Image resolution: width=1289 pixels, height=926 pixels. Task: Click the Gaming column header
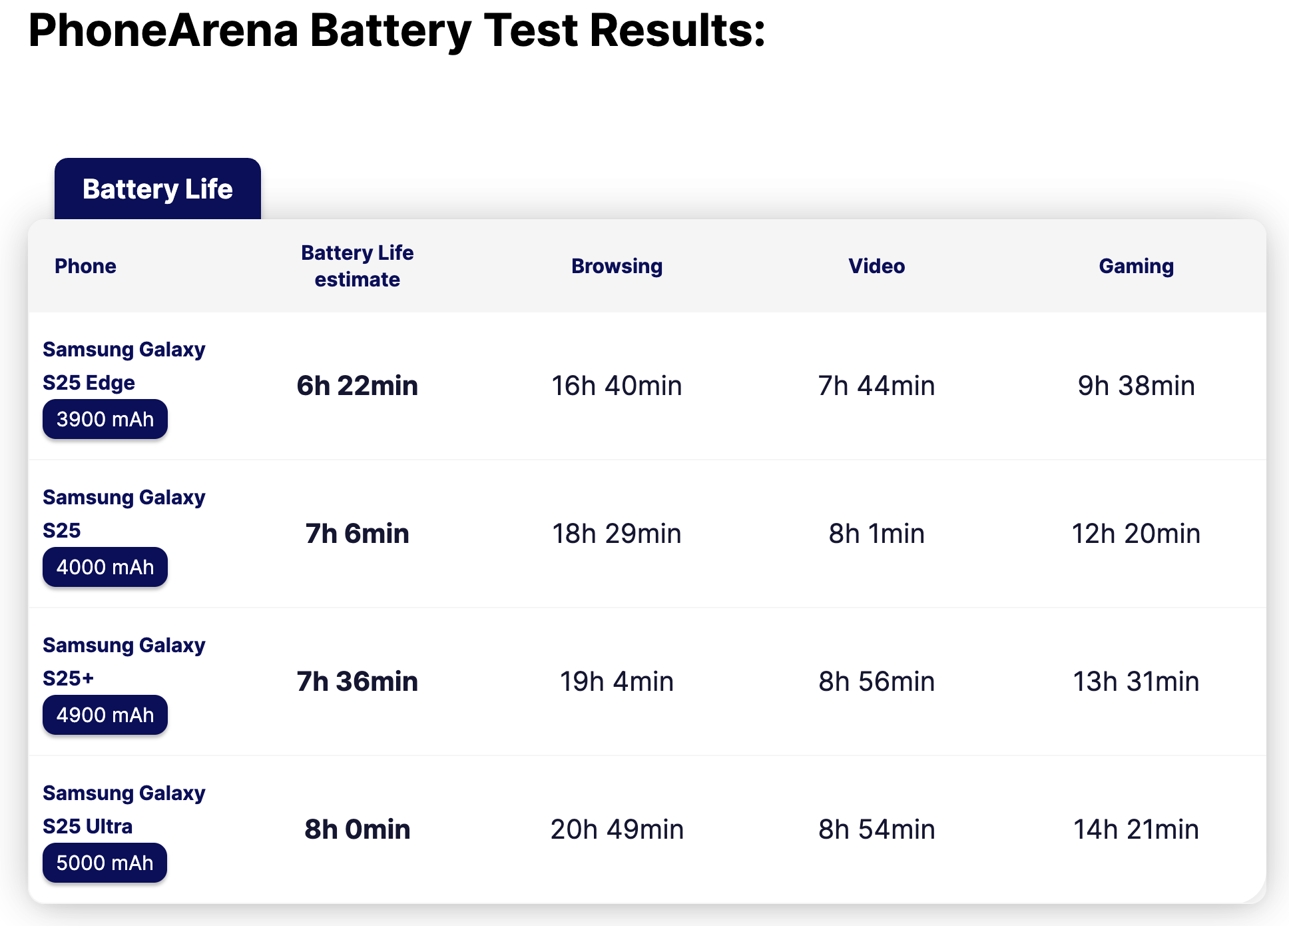[1136, 266]
